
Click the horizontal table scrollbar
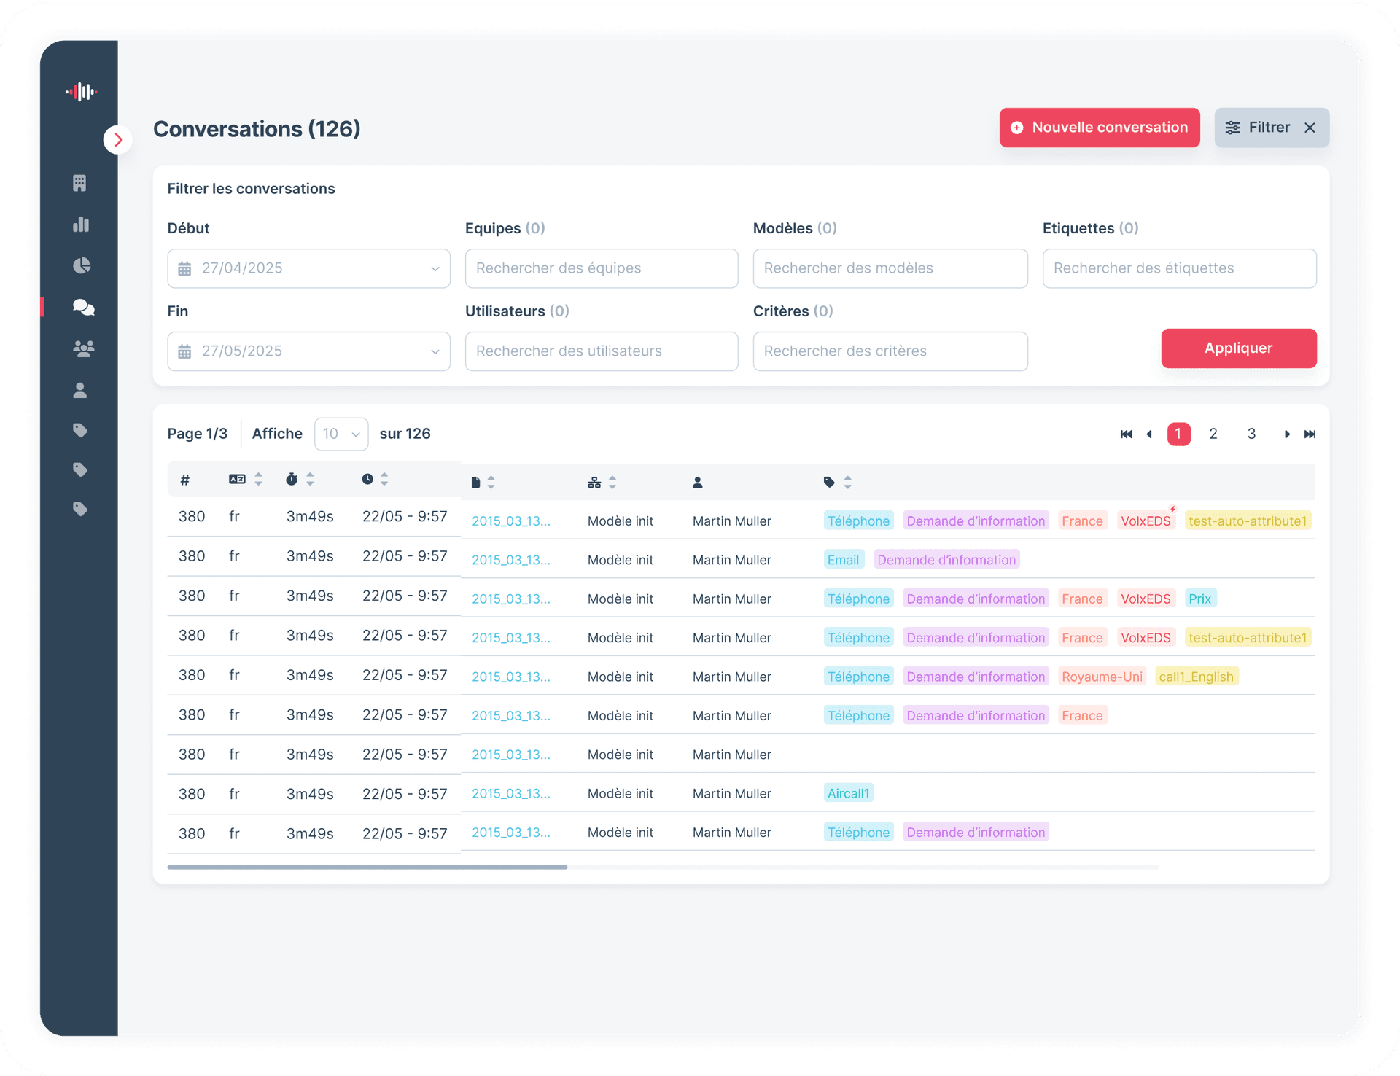[367, 867]
